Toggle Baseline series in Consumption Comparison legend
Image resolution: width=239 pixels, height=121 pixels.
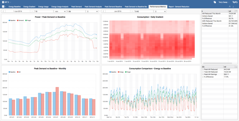pyautogui.click(x=113, y=72)
